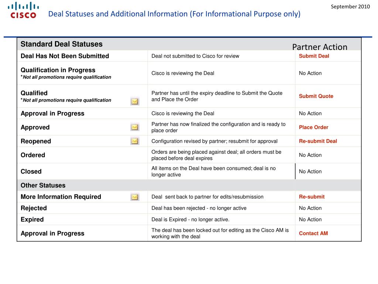Click the Submit Quote action text
The height and width of the screenshot is (284, 378).
316,96
